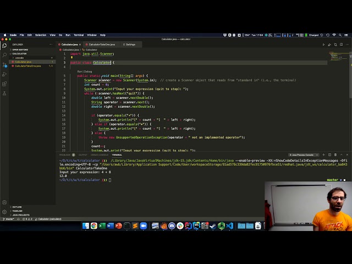Screen dimensions: 352x264
Task: Split the terminal panel
Action: click(329, 155)
